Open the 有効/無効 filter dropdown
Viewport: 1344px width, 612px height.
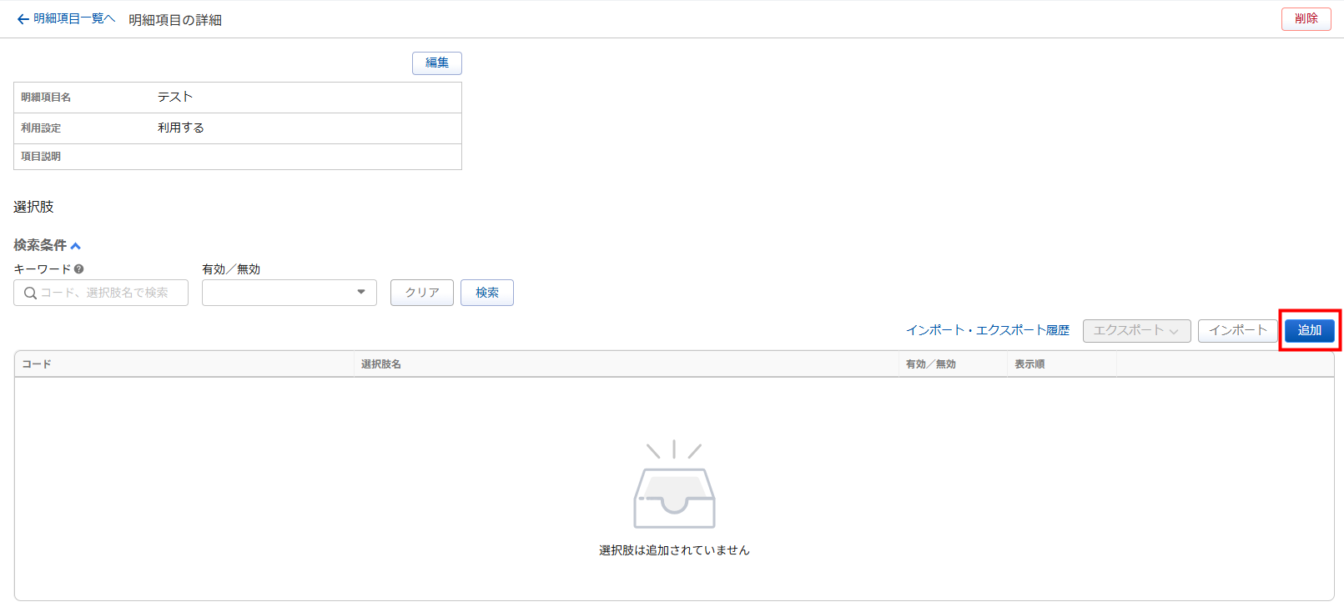pyautogui.click(x=289, y=293)
